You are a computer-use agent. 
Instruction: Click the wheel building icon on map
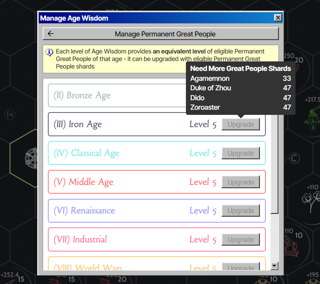coord(31,158)
